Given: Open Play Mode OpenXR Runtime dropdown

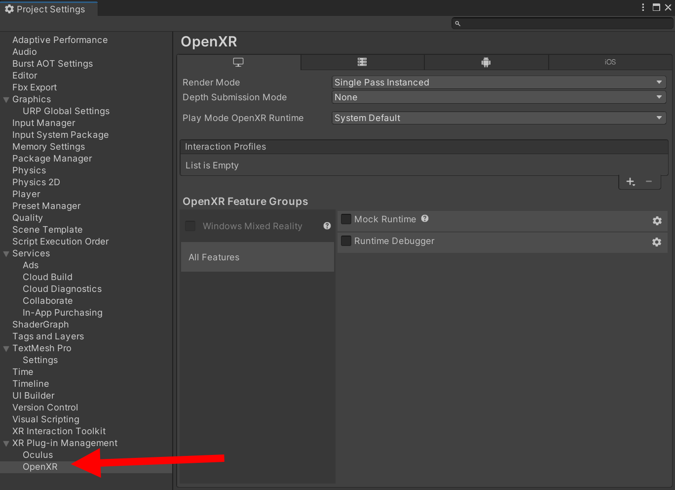Looking at the screenshot, I should [499, 118].
